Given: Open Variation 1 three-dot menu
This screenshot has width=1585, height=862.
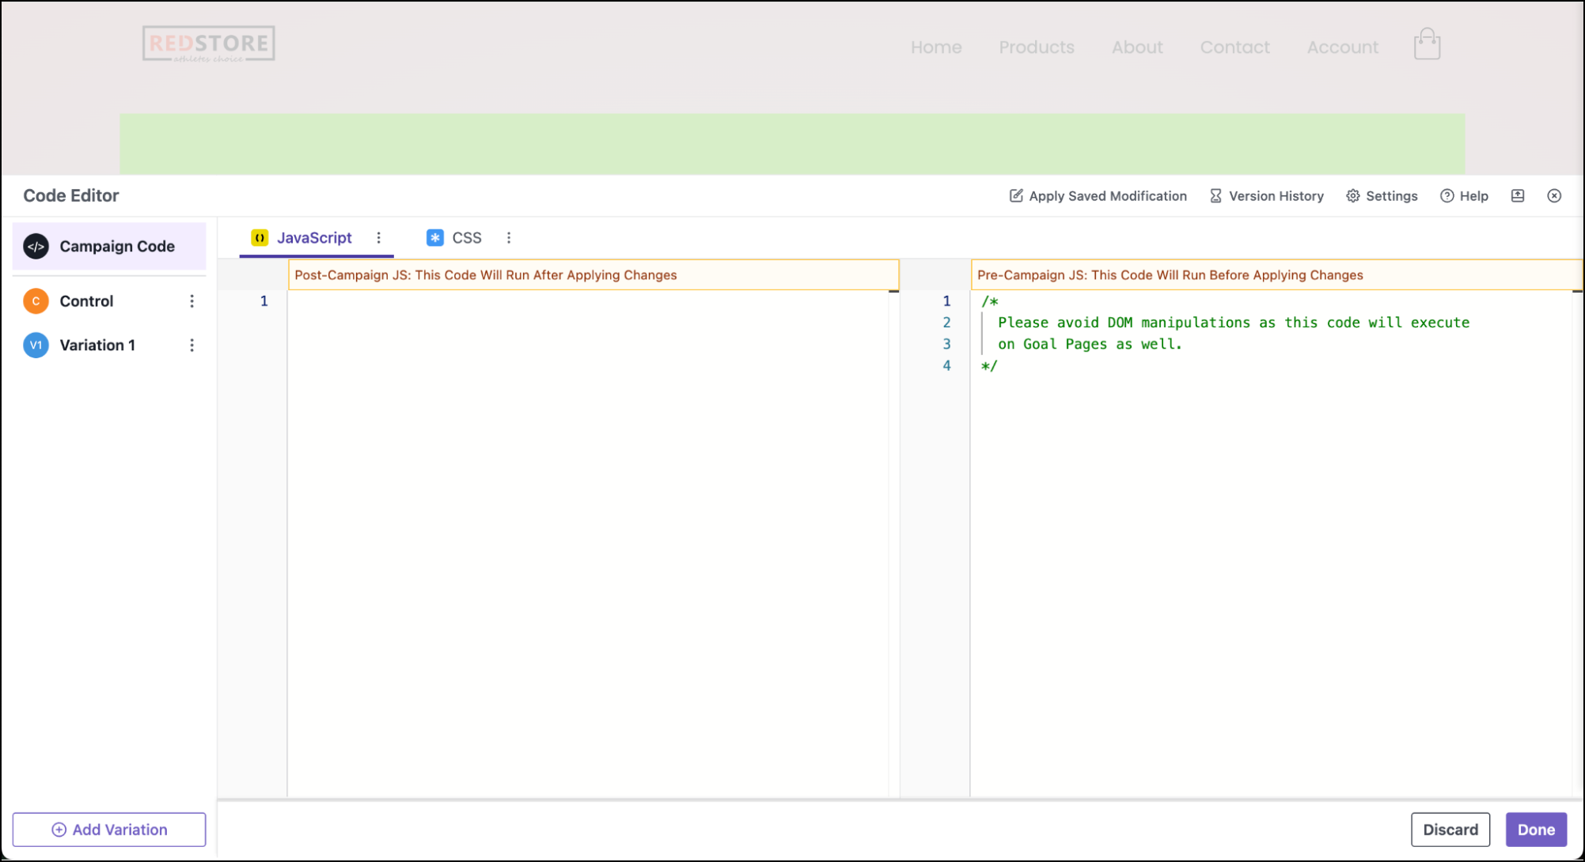Looking at the screenshot, I should 191,345.
